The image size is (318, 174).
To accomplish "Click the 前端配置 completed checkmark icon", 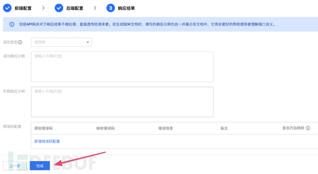I will 7,8.
